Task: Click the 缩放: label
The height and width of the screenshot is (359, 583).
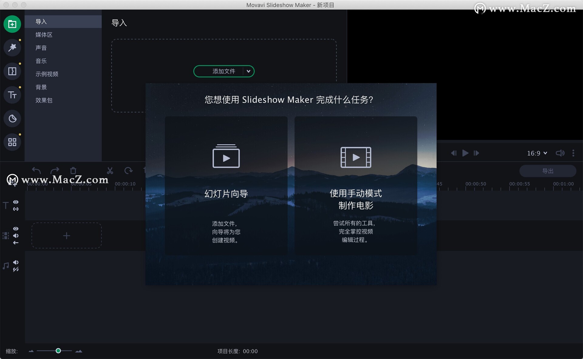Action: point(12,351)
